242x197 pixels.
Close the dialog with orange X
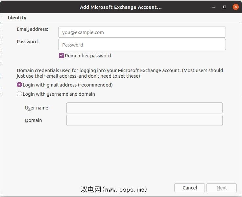(x=235, y=7)
